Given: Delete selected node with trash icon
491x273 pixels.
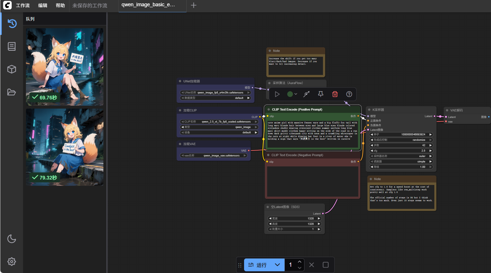Looking at the screenshot, I should 335,94.
